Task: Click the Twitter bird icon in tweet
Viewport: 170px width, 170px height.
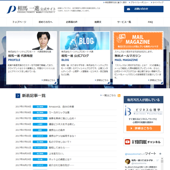Action: pos(157,160)
